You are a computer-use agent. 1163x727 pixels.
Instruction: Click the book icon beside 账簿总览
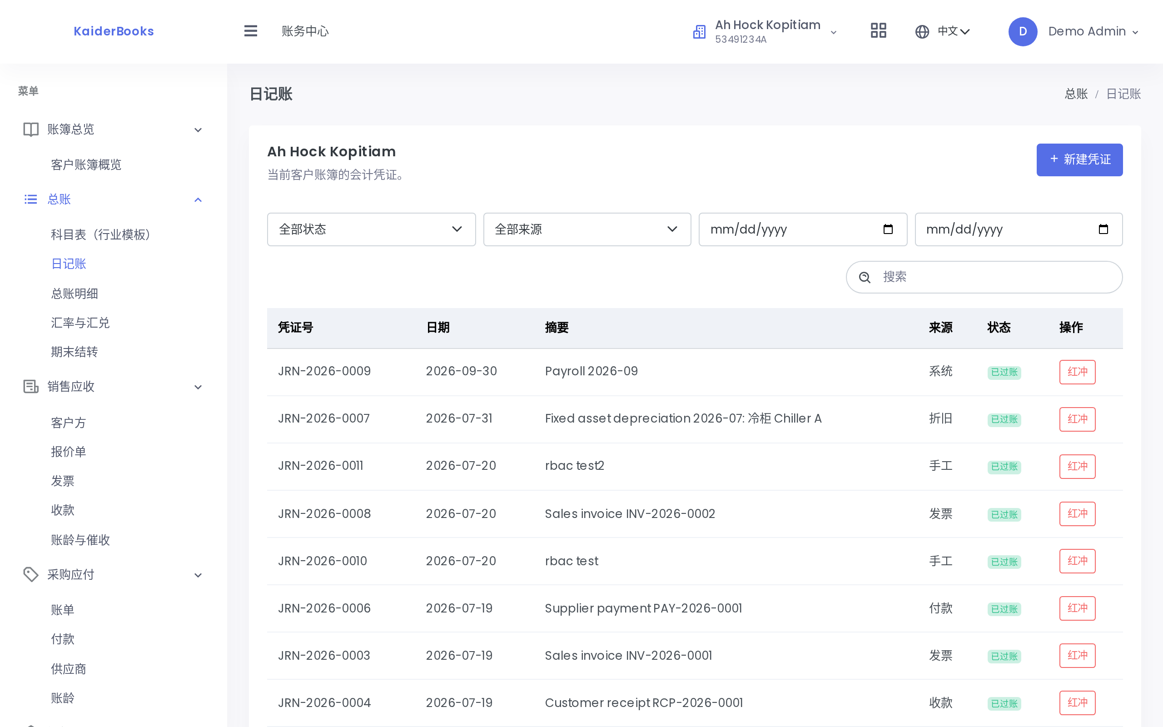(x=31, y=129)
